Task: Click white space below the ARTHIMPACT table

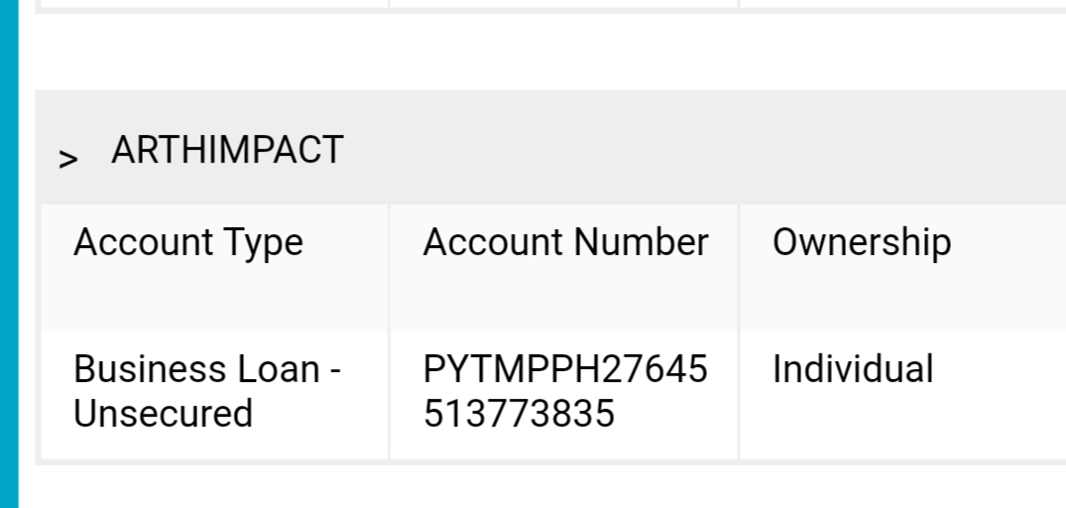Action: pyautogui.click(x=545, y=487)
